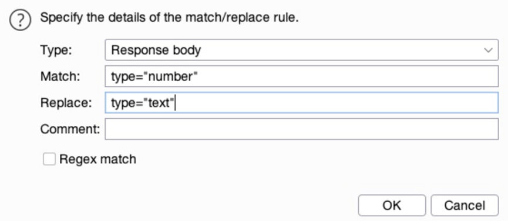Click the type="text" value in Replace
The image size is (508, 221).
click(x=143, y=103)
